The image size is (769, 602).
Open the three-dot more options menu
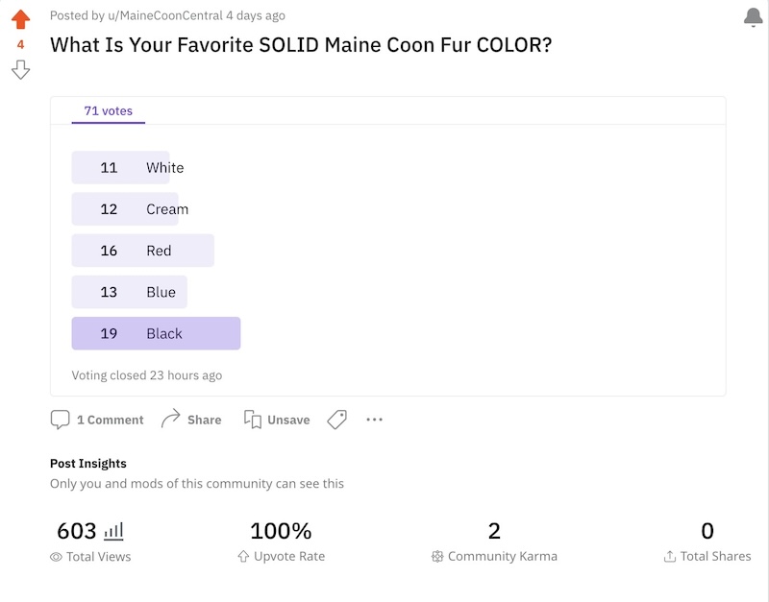coord(375,420)
